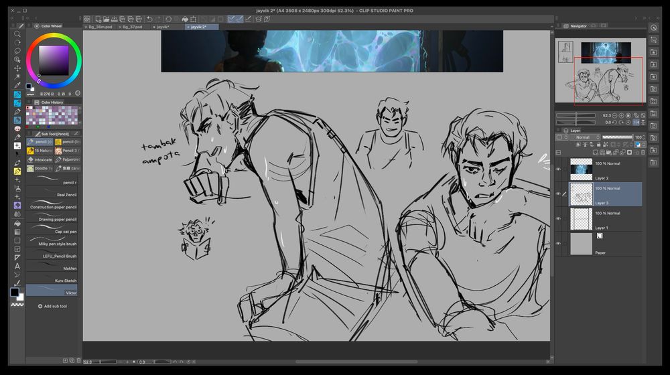Toggle Snap to Grid in command bar
670x375 pixels.
pyautogui.click(x=248, y=19)
